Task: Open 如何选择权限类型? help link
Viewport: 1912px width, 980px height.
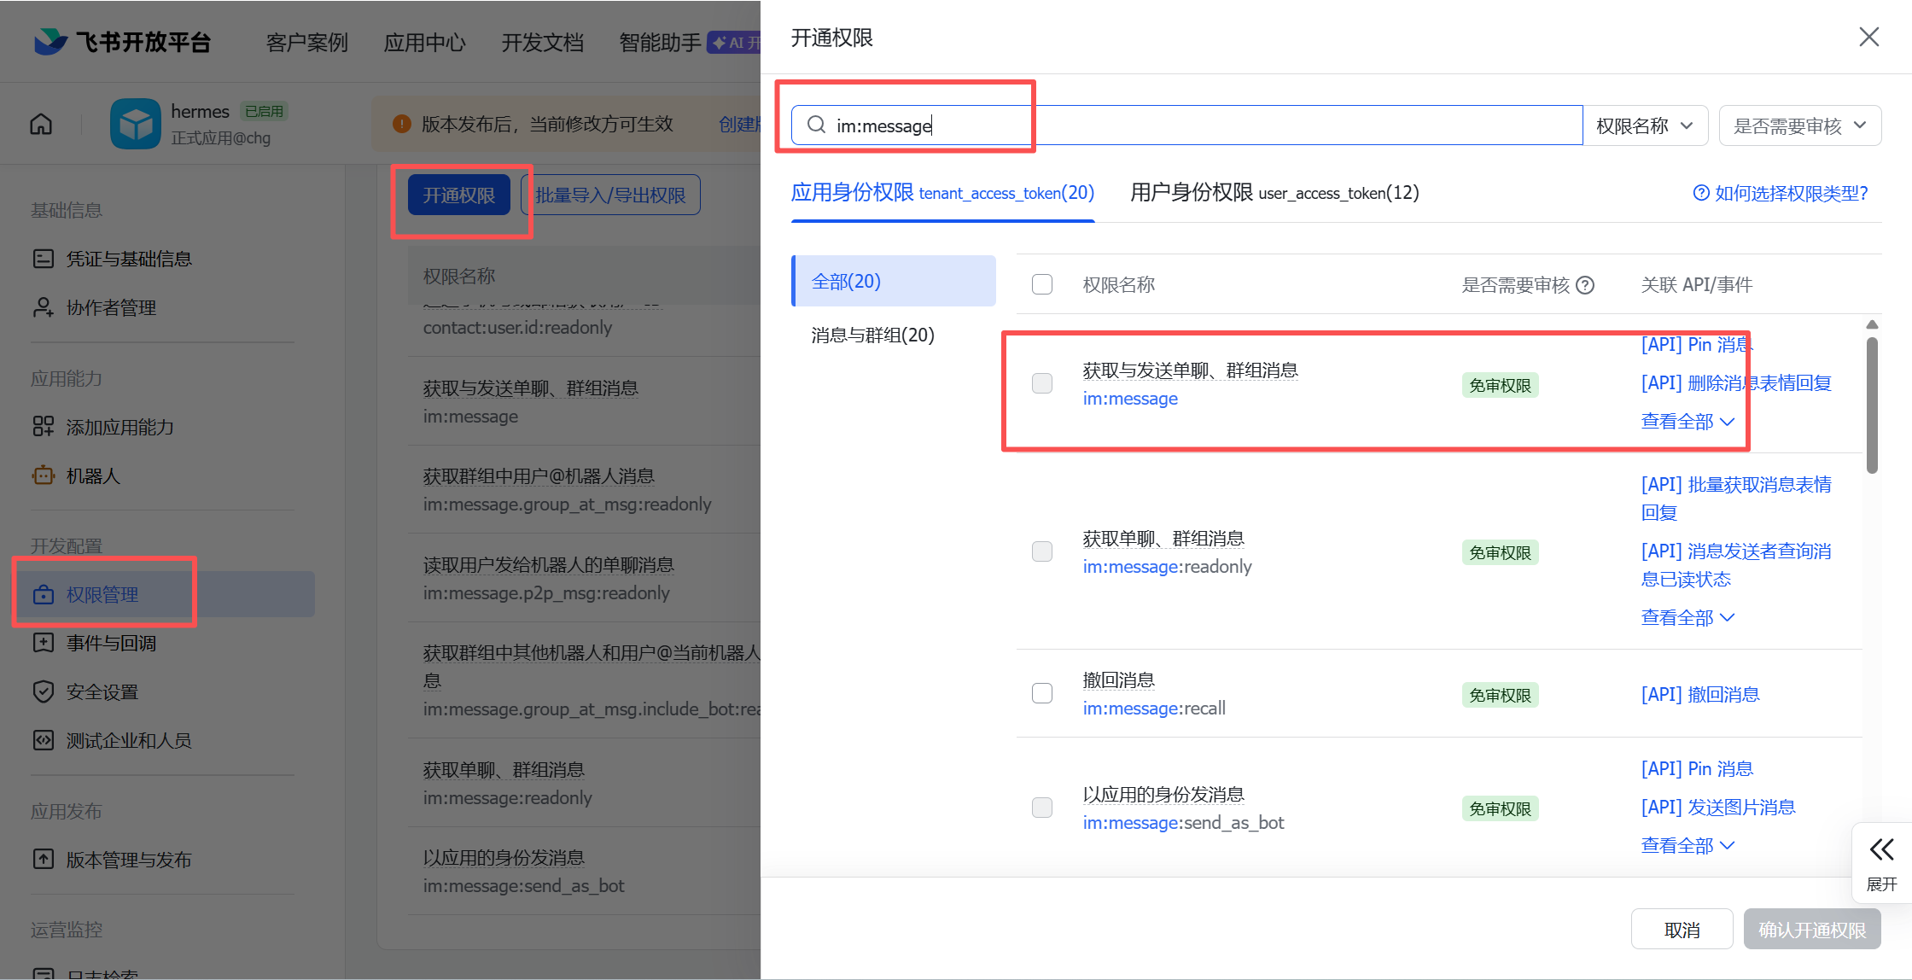Action: (1781, 193)
